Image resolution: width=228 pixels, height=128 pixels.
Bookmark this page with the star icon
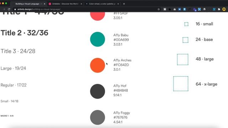pyautogui.click(x=159, y=9)
